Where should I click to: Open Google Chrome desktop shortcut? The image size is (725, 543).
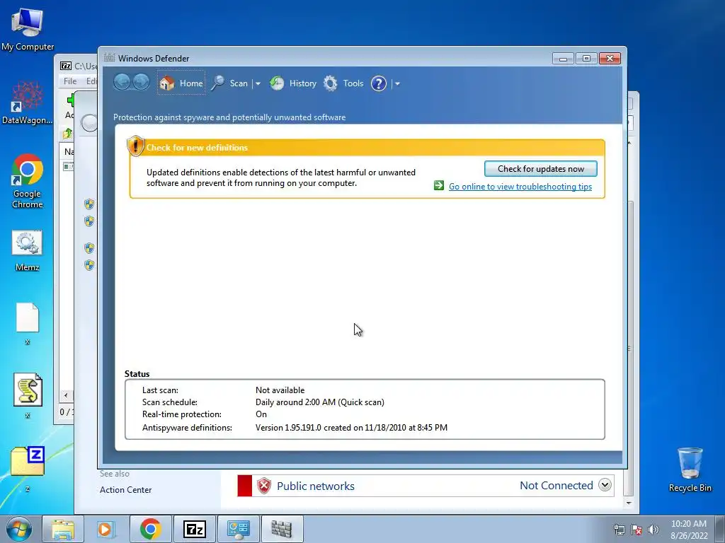tap(28, 181)
